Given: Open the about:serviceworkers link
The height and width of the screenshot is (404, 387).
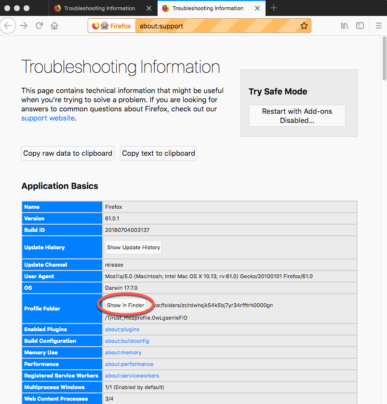Looking at the screenshot, I should 132,376.
